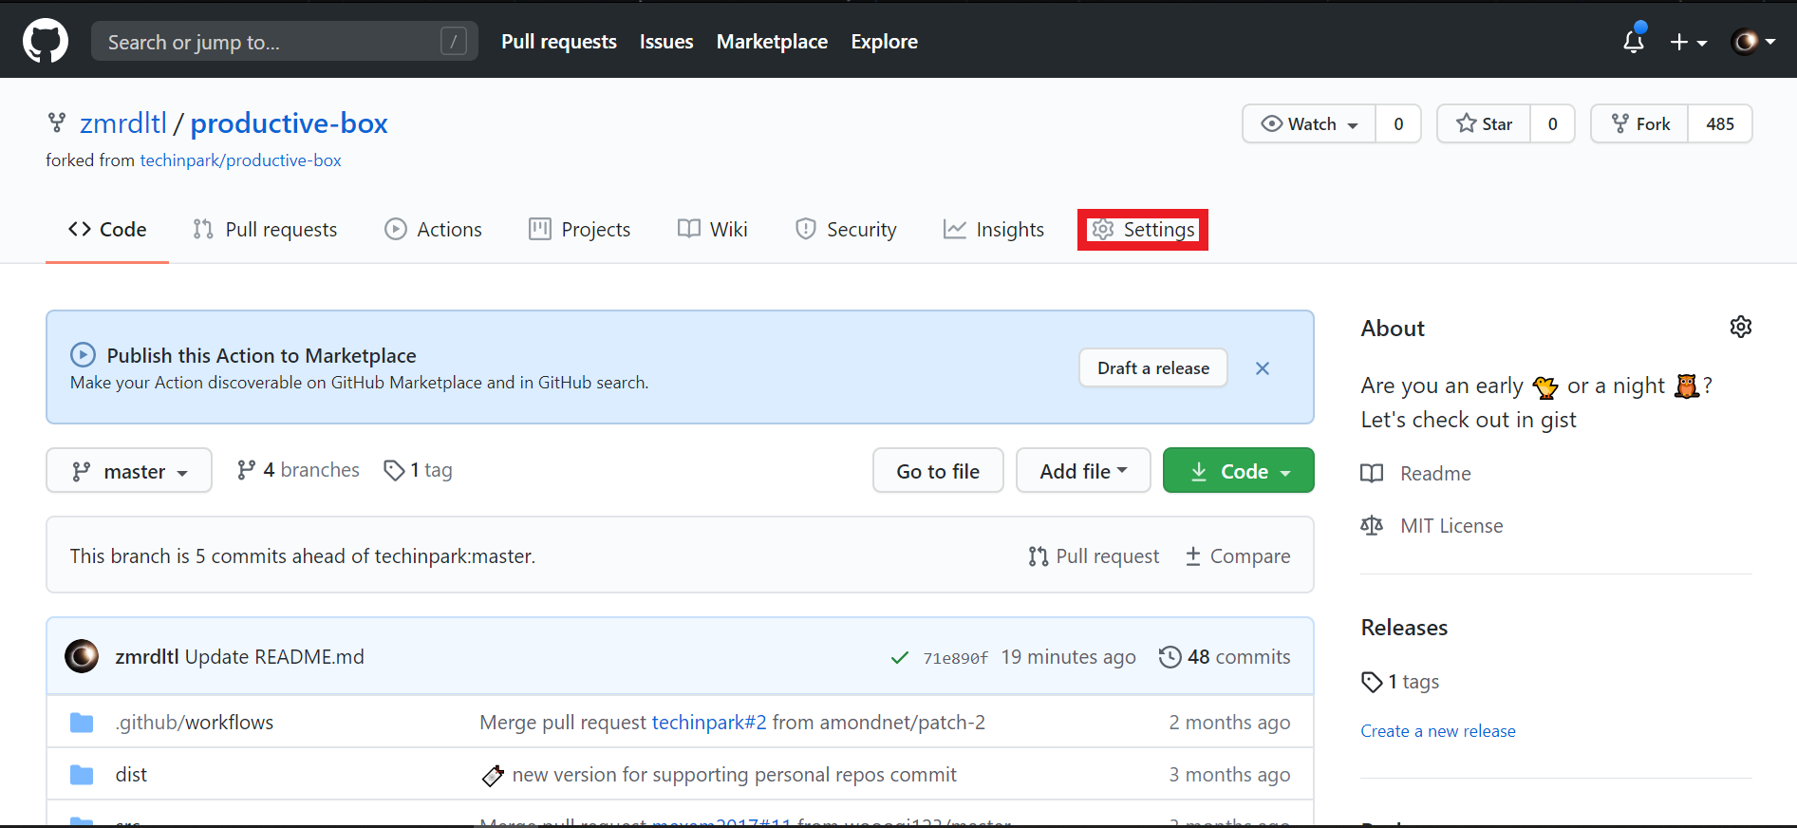
Task: Click Pull requests in top navigation
Action: click(559, 42)
